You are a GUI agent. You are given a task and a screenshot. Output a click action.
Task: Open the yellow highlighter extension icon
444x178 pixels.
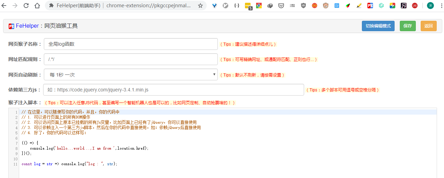pyautogui.click(x=359, y=6)
